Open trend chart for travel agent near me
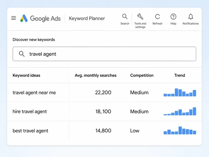 [180, 92]
